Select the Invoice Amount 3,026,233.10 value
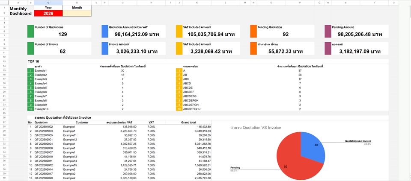 point(137,52)
